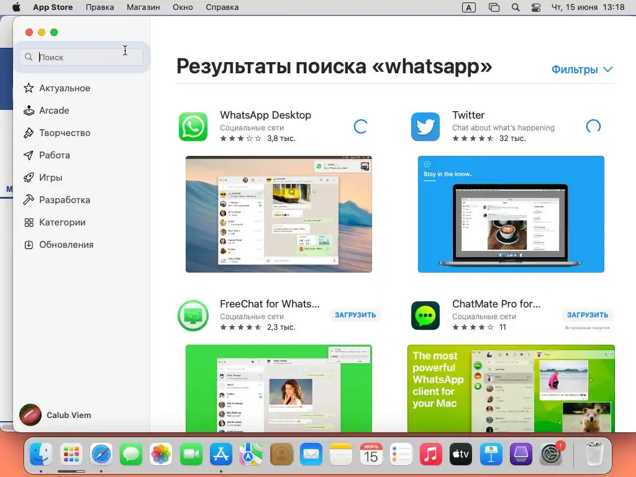This screenshot has height=477, width=636.
Task: Open Keynote from the Dock
Action: pos(491,453)
